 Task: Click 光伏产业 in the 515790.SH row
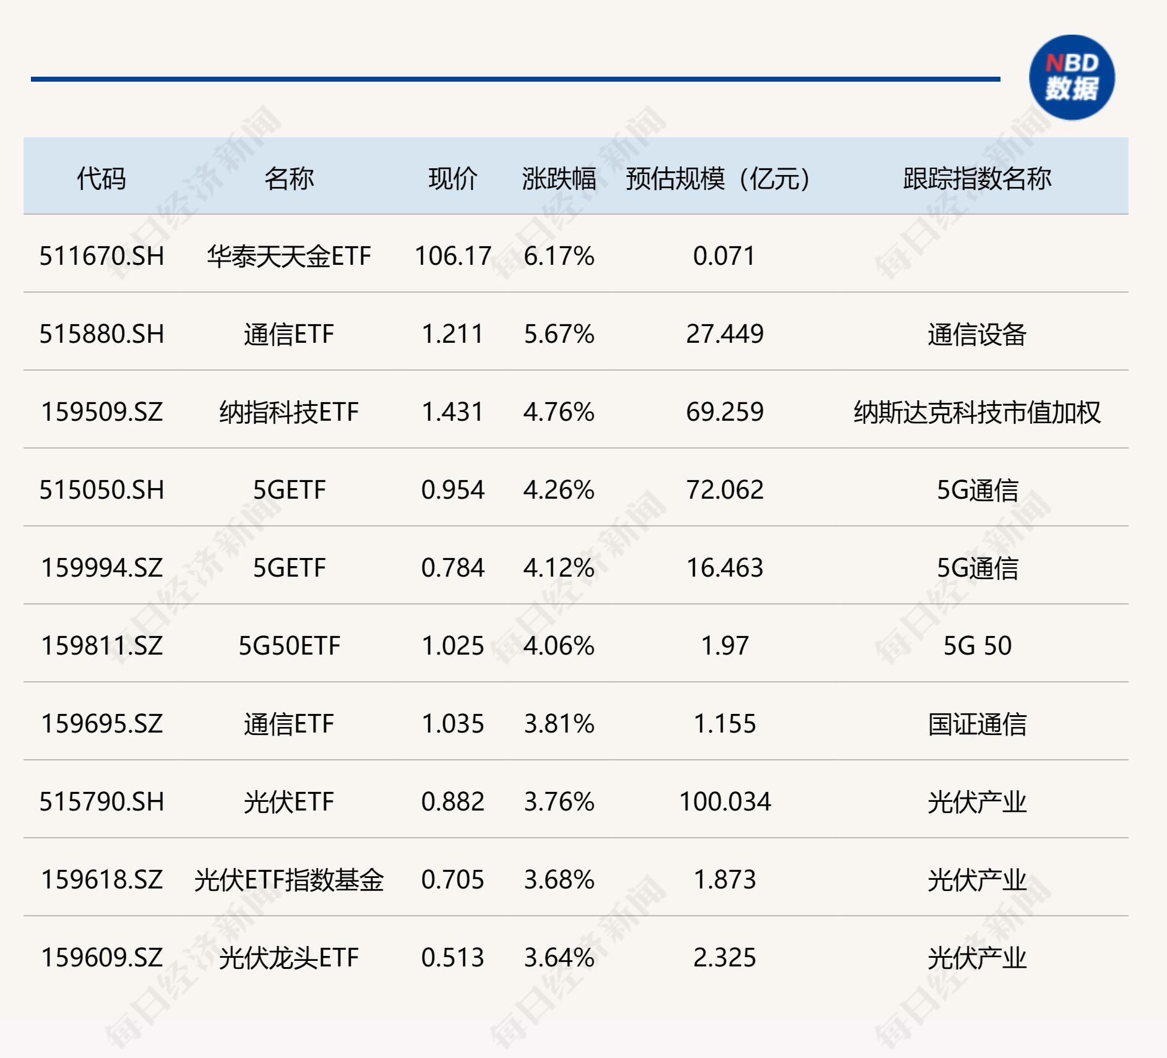tap(977, 802)
